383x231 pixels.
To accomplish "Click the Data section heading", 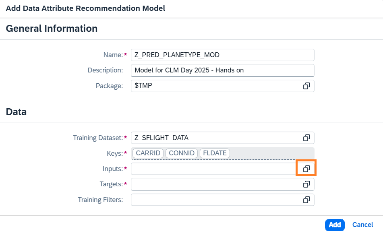I will (16, 112).
